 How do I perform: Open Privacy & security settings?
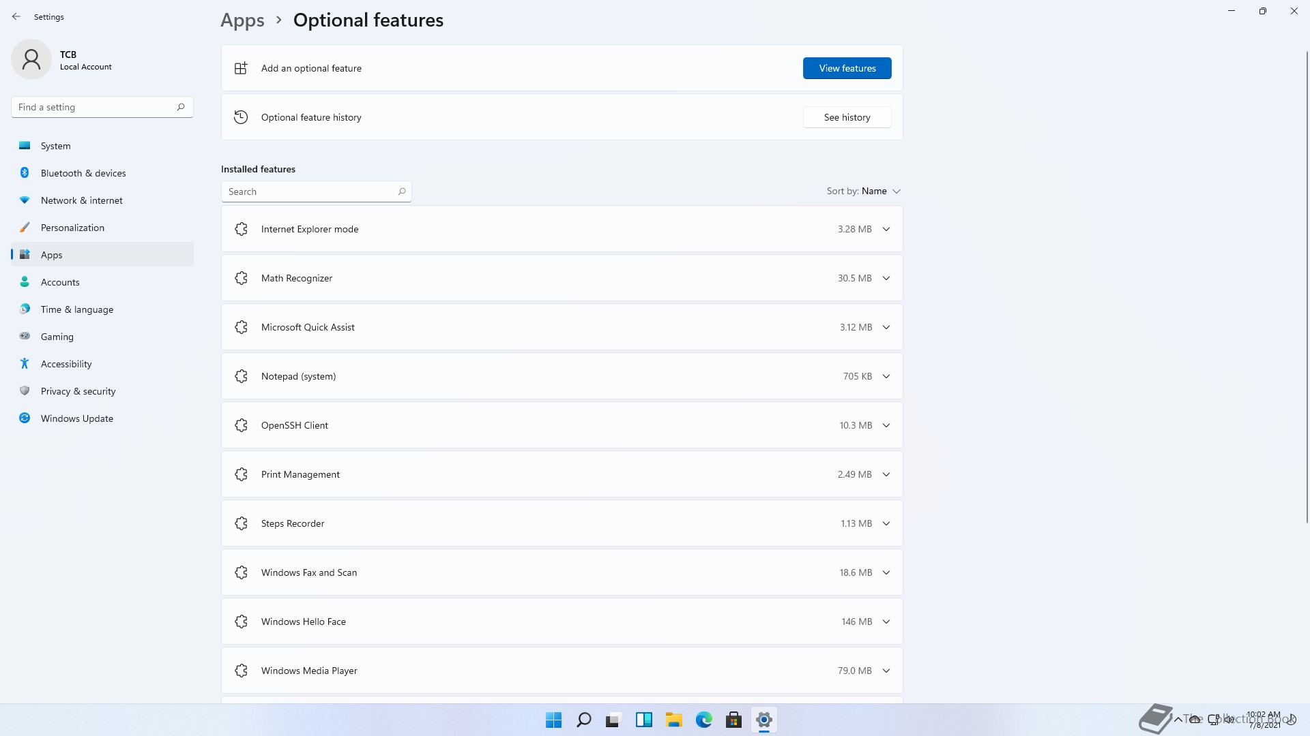coord(102,391)
